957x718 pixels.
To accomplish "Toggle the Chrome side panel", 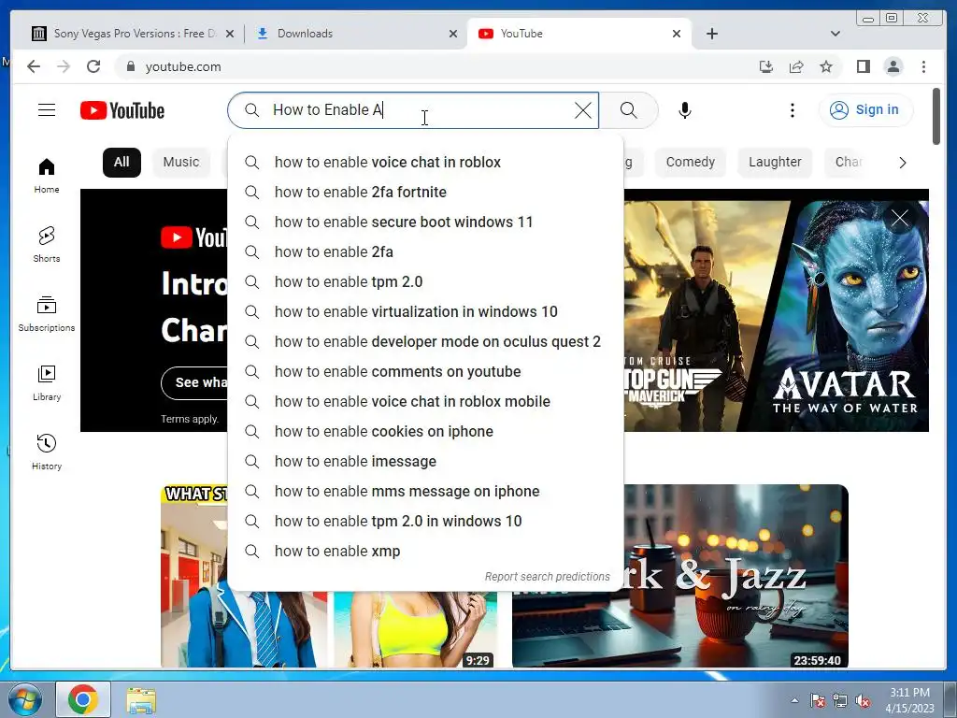I will pos(863,66).
